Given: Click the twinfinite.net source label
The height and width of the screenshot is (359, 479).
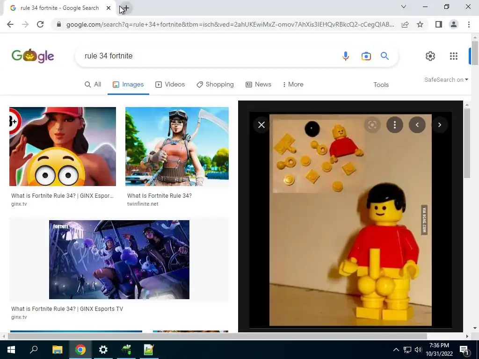Looking at the screenshot, I should coord(143,204).
